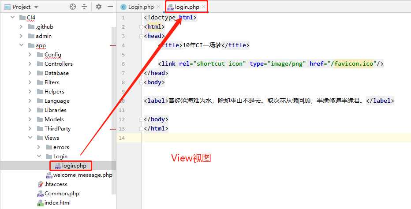Select the Helpers folder icon
The width and height of the screenshot is (411, 209).
(x=40, y=92)
